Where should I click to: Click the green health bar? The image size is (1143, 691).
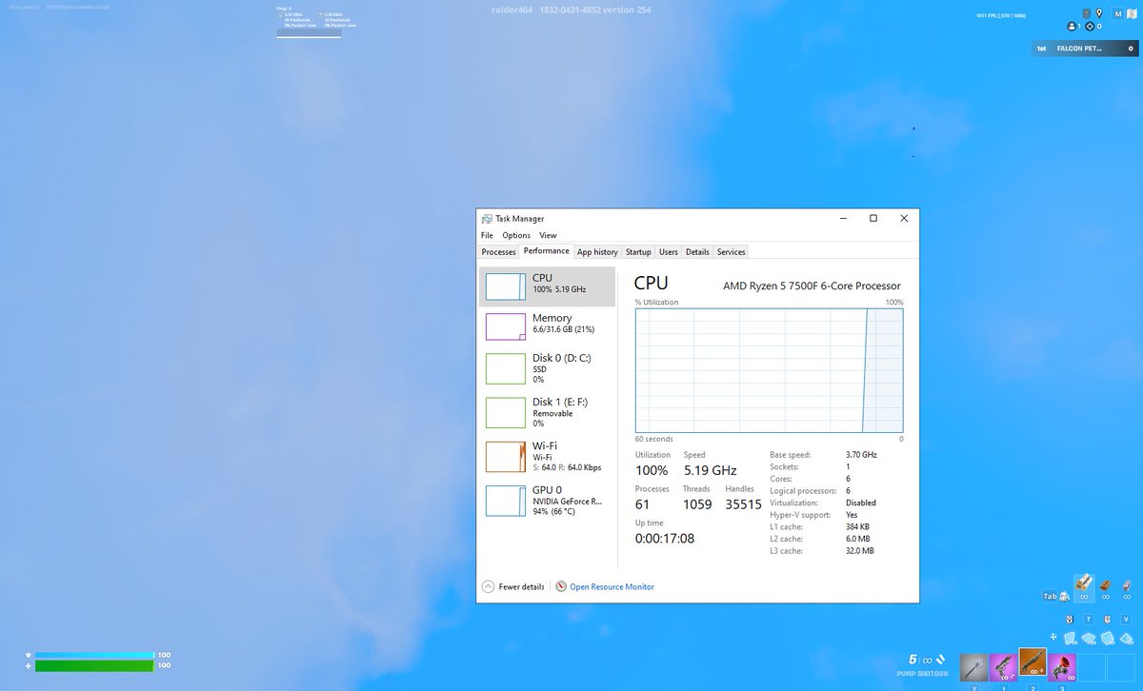click(93, 666)
